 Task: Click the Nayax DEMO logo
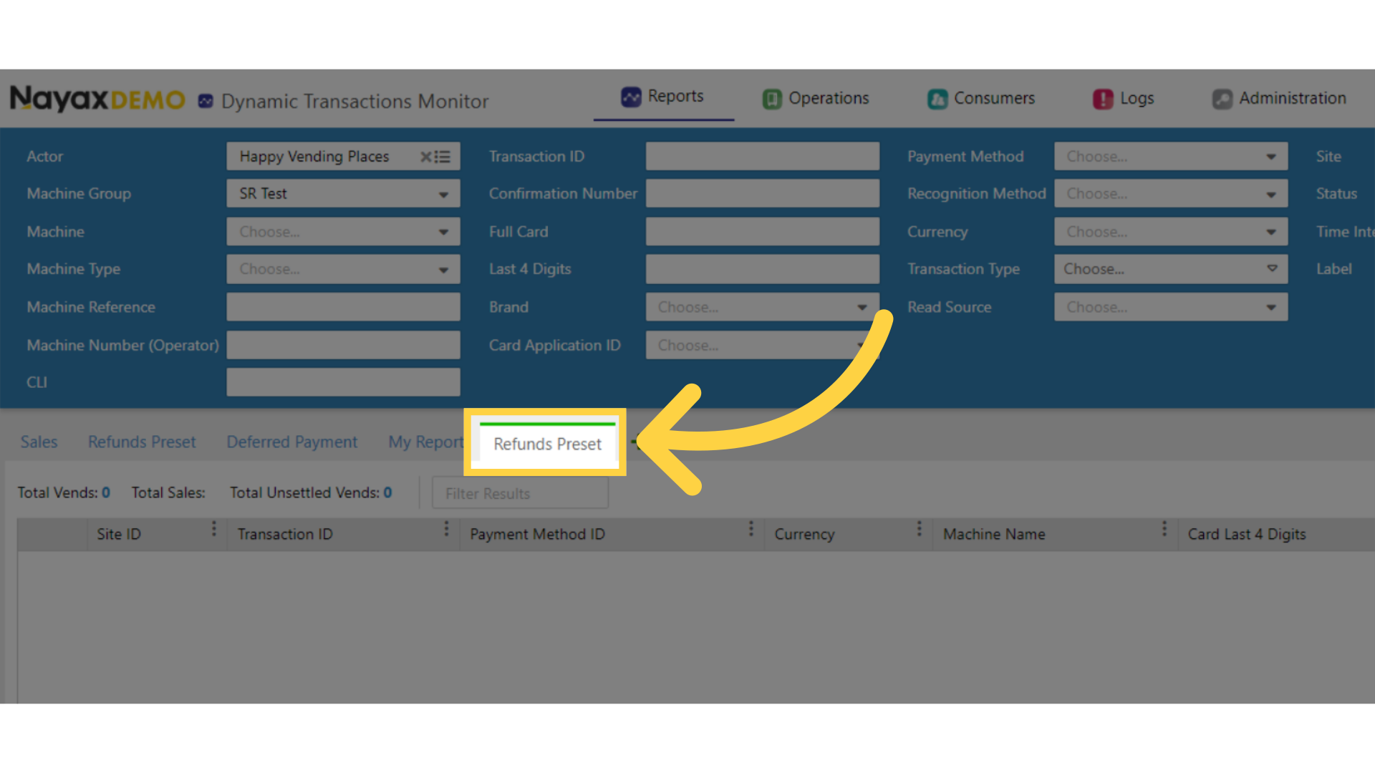[x=97, y=99]
